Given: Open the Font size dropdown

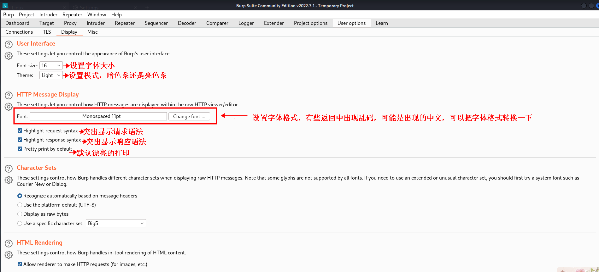Looking at the screenshot, I should tap(51, 65).
